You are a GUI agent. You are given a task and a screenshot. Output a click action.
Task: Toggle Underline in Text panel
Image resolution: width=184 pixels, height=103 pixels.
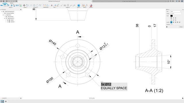click(175, 18)
